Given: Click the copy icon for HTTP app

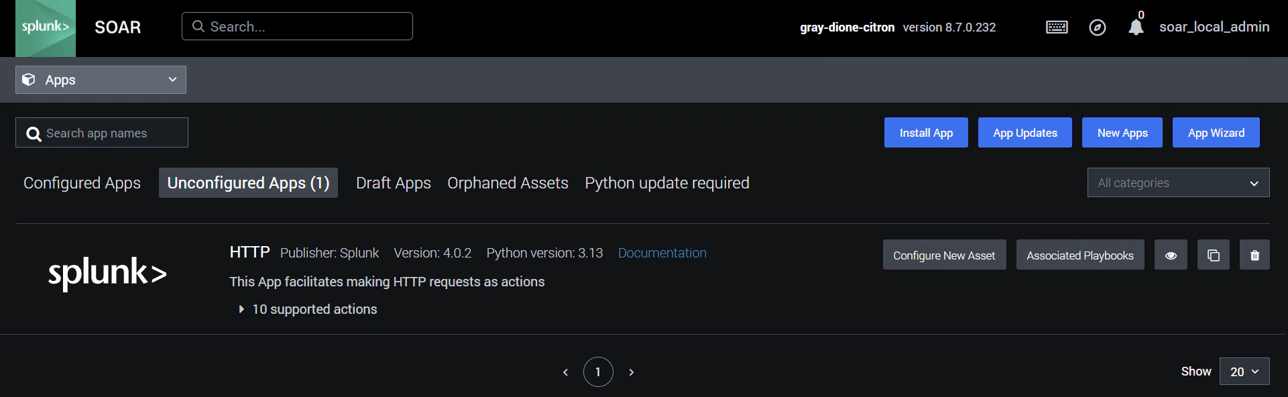Looking at the screenshot, I should 1213,255.
